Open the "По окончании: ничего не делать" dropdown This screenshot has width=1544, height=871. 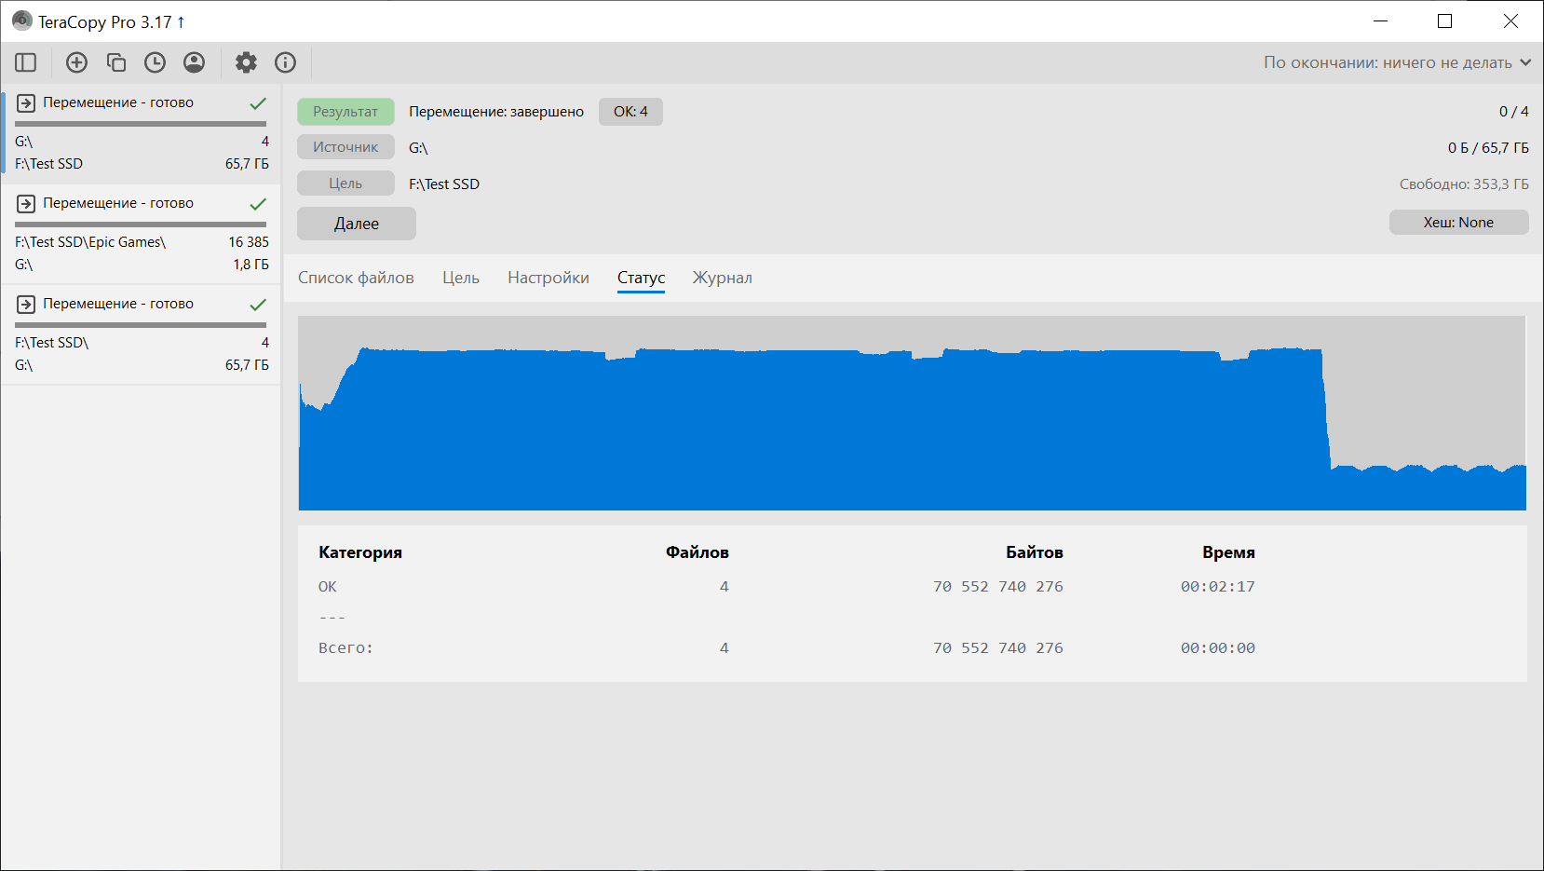1397,62
